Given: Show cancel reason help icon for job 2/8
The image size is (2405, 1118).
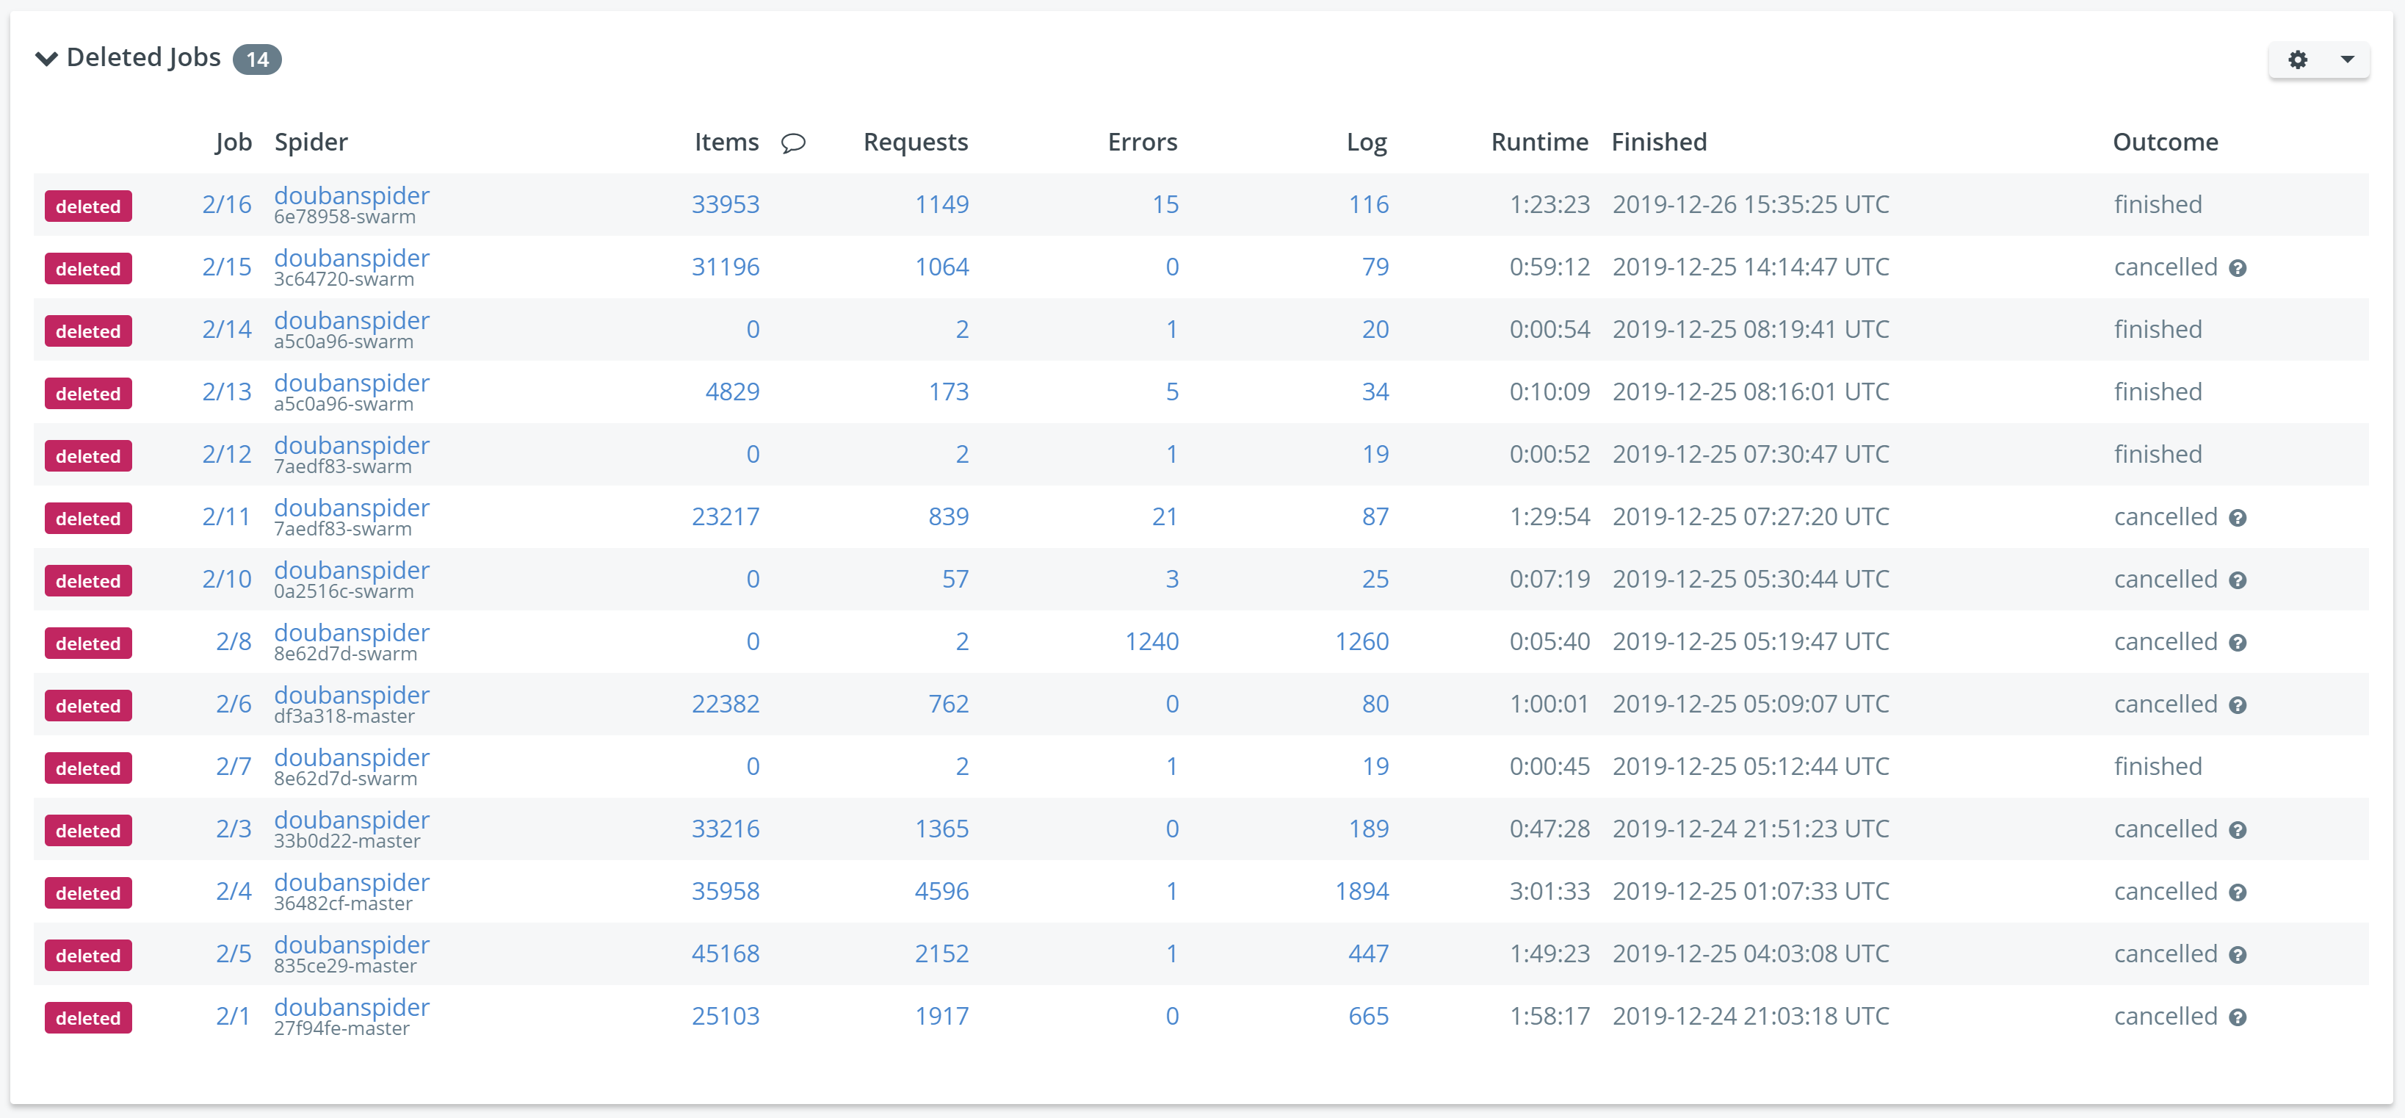Looking at the screenshot, I should click(2238, 643).
